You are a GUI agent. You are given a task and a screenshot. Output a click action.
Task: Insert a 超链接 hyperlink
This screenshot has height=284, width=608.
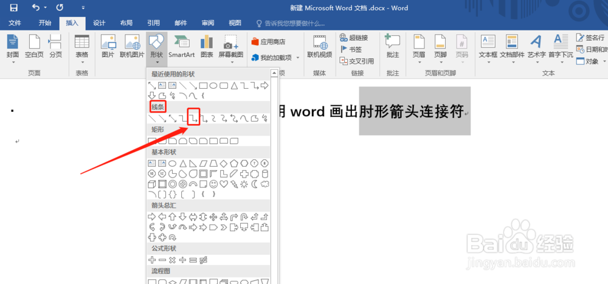354,38
